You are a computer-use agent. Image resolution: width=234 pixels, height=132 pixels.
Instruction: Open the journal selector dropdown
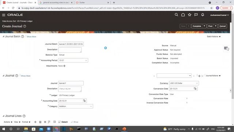tap(174, 76)
